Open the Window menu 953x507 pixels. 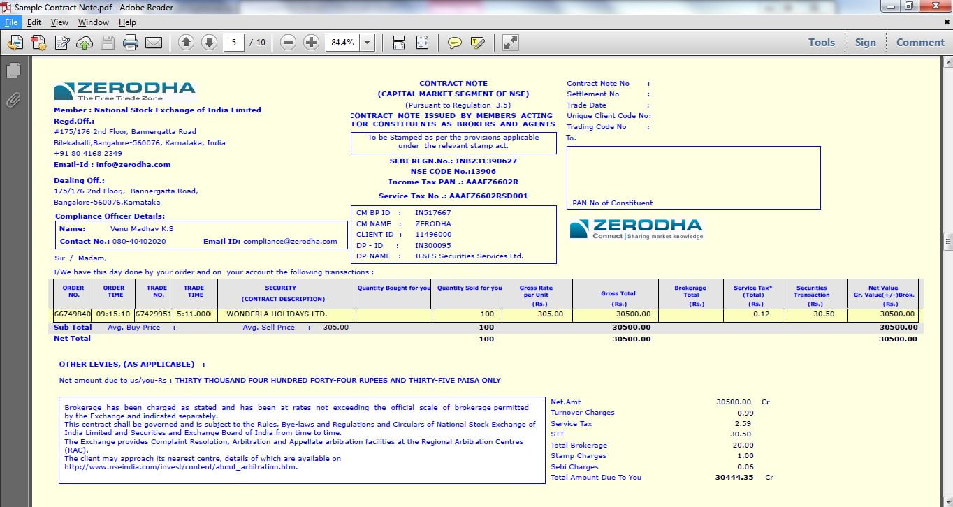(x=93, y=22)
